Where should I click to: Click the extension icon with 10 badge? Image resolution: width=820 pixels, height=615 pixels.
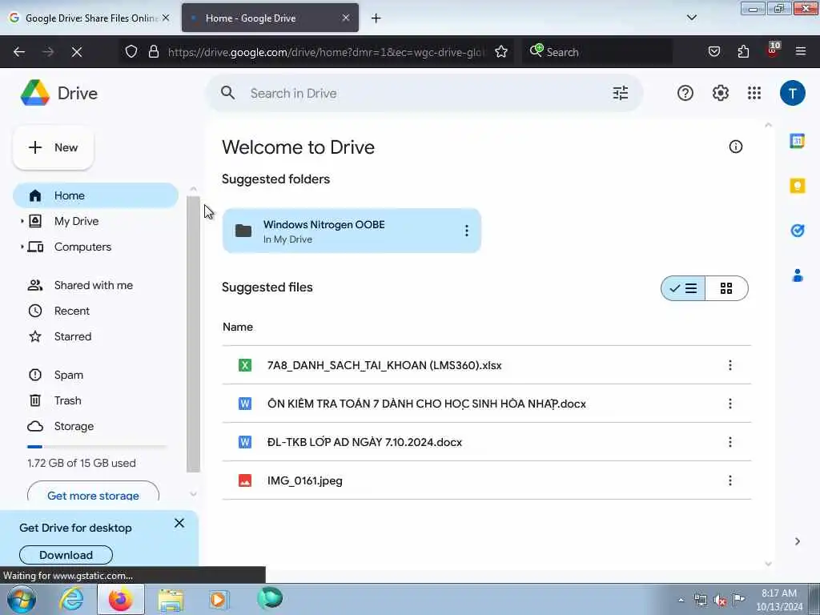point(773,50)
